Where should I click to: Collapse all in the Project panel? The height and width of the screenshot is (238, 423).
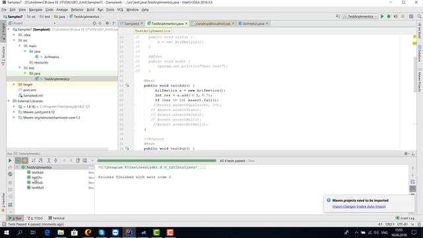[100, 23]
